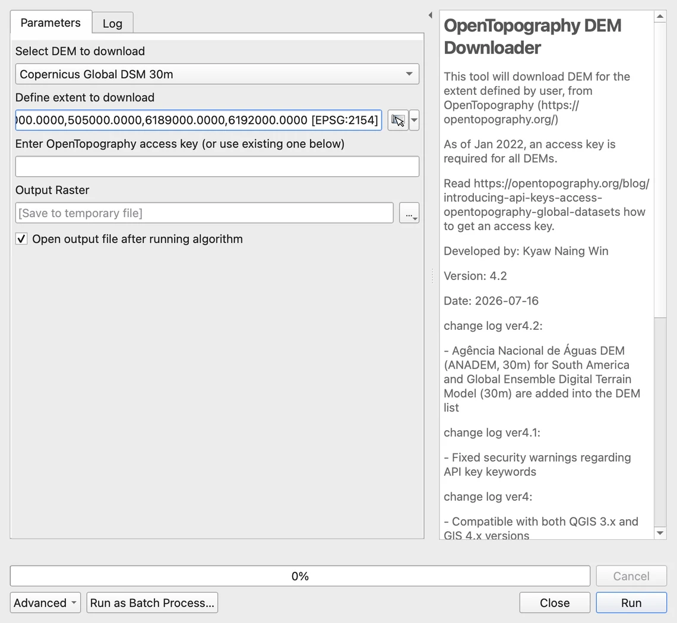Click the help panel scroll down arrow
Image resolution: width=677 pixels, height=623 pixels.
coord(660,533)
